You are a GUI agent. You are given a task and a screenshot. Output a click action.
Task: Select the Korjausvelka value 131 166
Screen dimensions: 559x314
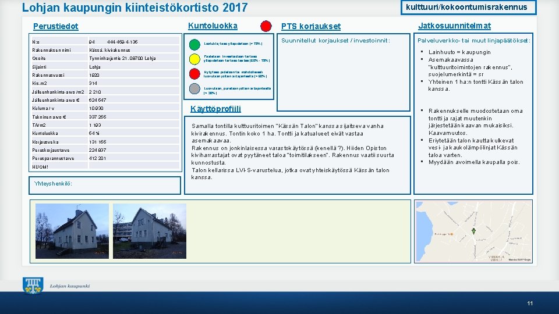[98, 142]
